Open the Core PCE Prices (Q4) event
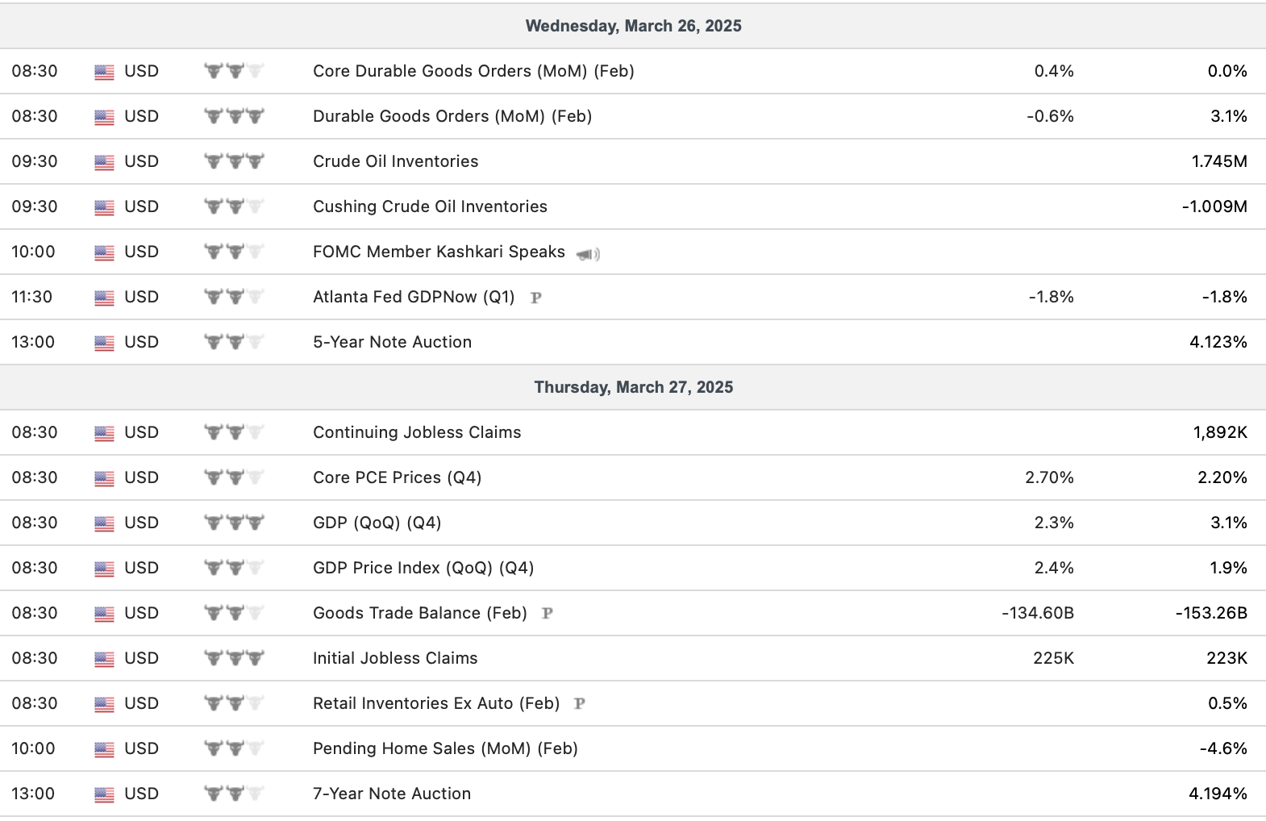The image size is (1266, 821). [x=397, y=477]
